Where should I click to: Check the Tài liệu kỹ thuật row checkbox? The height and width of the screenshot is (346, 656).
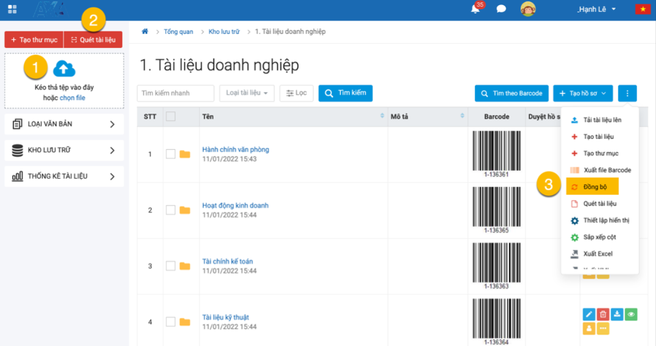pos(171,322)
